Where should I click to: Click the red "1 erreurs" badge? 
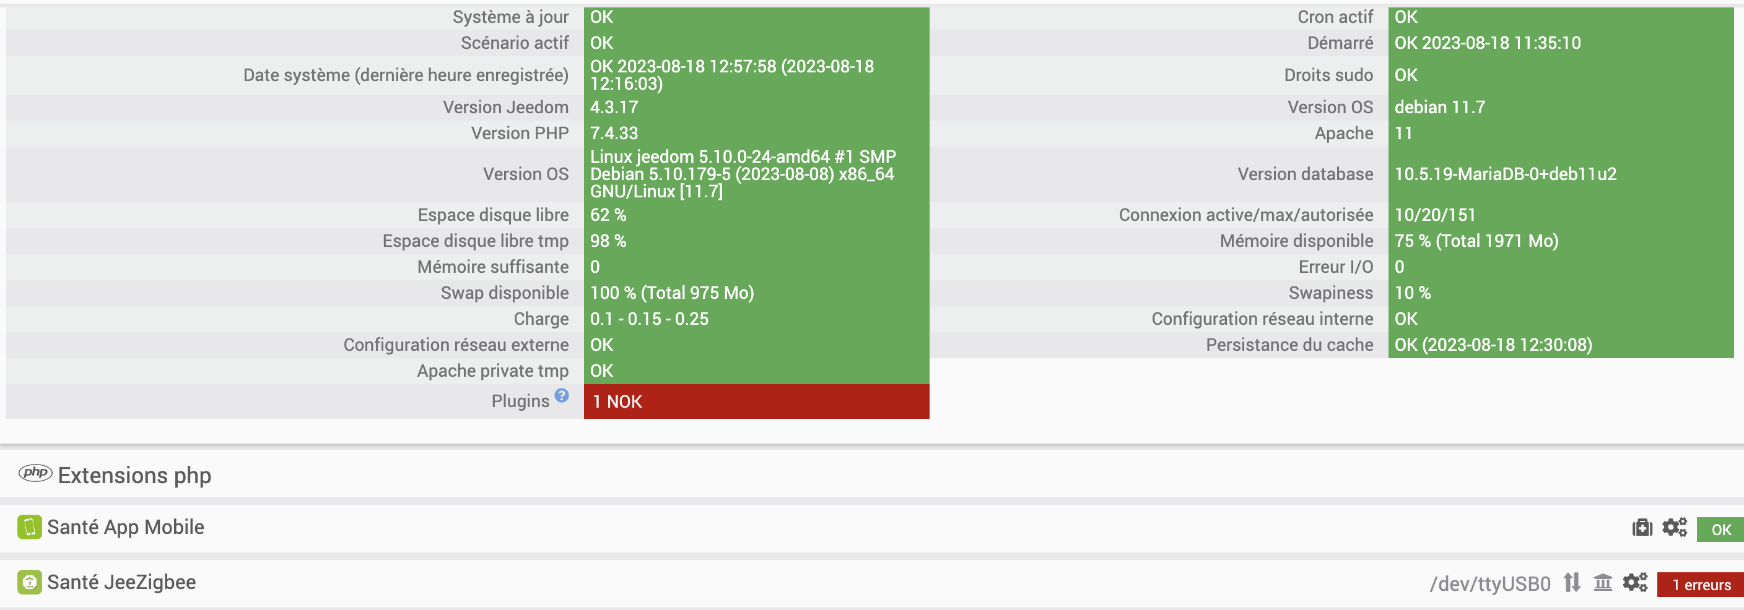(1700, 585)
